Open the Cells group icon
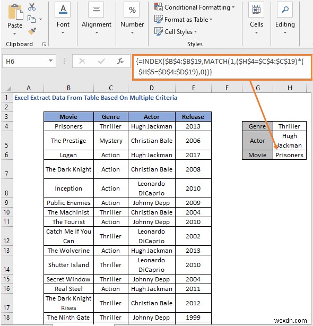Image resolution: width=313 pixels, height=326 pixels. pyautogui.click(x=256, y=10)
